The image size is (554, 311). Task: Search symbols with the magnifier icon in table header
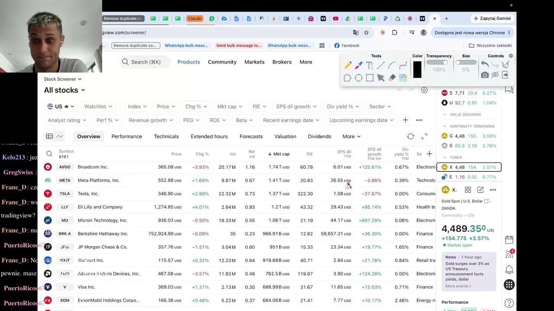pos(49,154)
